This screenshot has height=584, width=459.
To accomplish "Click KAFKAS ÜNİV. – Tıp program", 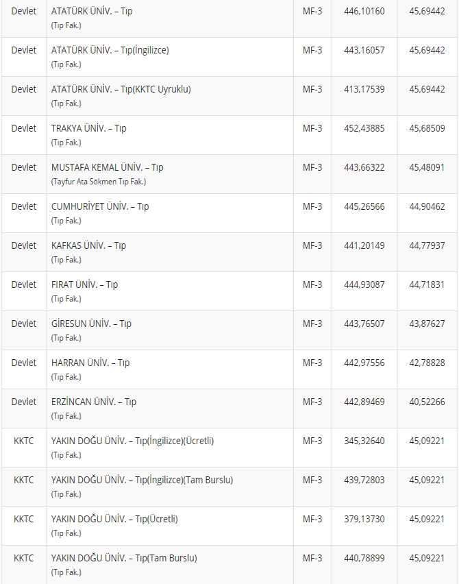I will [89, 245].
